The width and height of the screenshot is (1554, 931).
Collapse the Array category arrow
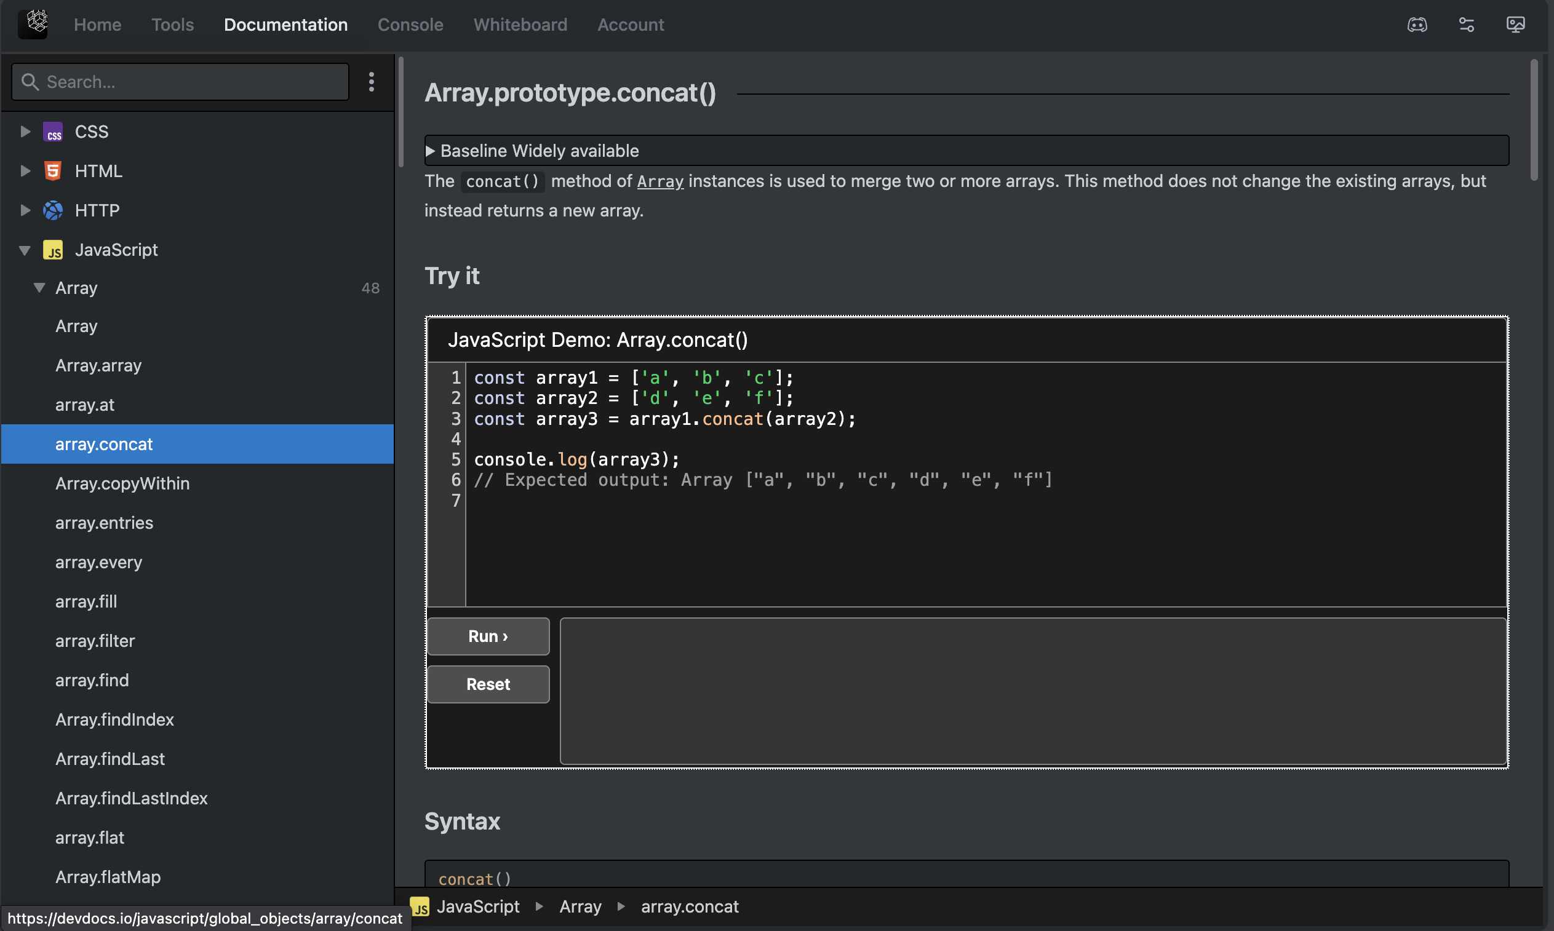pos(39,288)
